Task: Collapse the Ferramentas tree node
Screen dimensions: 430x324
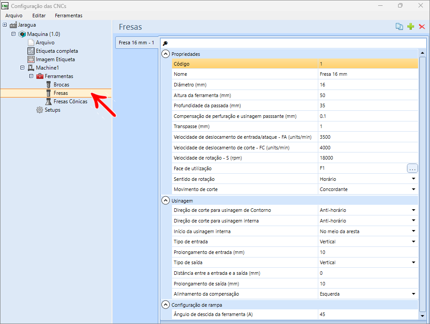Action: [x=31, y=76]
